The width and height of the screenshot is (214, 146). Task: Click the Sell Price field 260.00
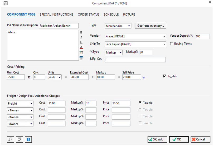(x=132, y=77)
